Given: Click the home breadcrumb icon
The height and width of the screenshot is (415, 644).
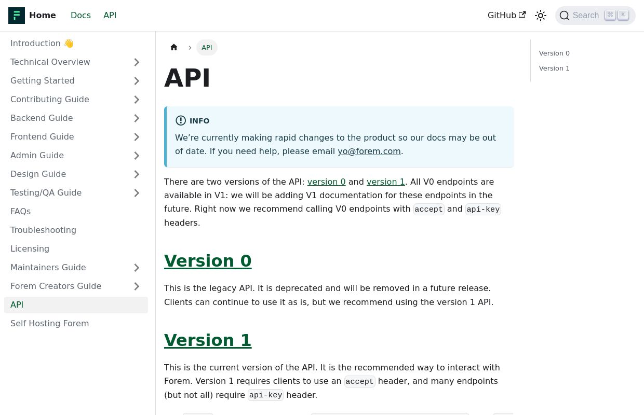Looking at the screenshot, I should [x=174, y=47].
